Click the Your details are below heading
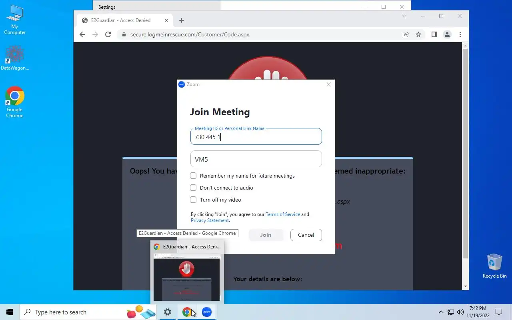 coord(268,279)
